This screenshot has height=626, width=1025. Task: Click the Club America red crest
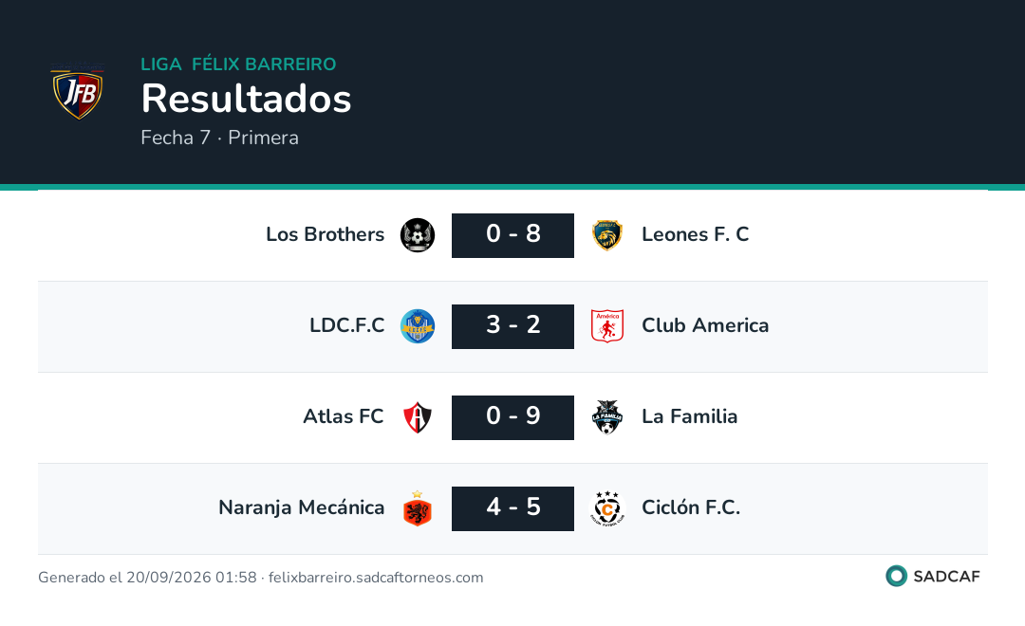[x=607, y=326]
